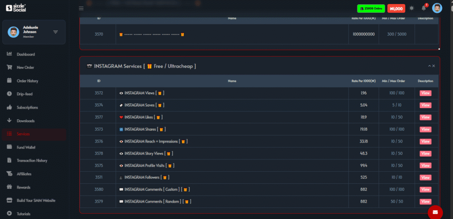This screenshot has height=219, width=453.
Task: Click the share icon beside INSTAGRAM Shares
Action: tap(121, 129)
